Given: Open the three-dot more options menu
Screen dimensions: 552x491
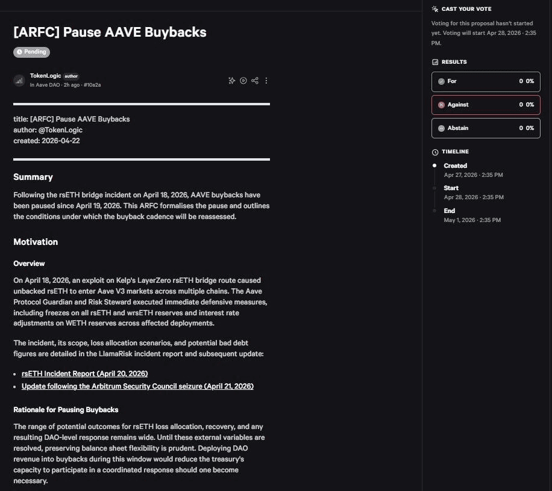Looking at the screenshot, I should click(266, 81).
